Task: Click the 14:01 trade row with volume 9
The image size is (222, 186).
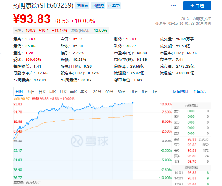Action: (191, 178)
